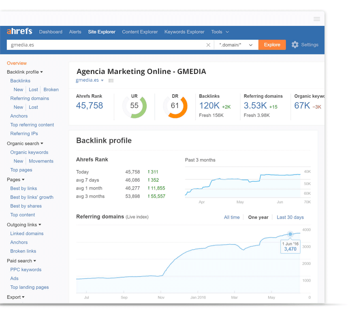Open the *.domain/* mode dropdown
Image resolution: width=348 pixels, height=312 pixels.
tap(236, 45)
